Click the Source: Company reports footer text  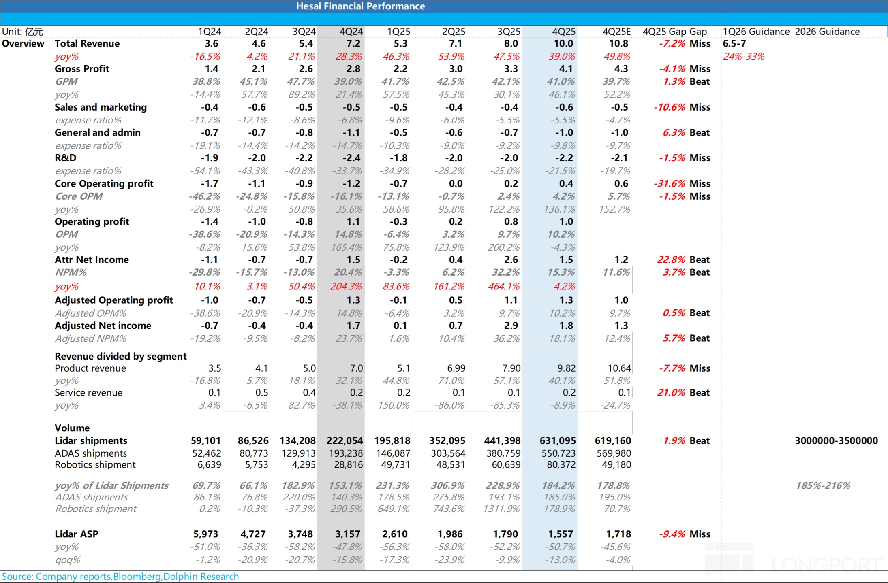tap(120, 576)
